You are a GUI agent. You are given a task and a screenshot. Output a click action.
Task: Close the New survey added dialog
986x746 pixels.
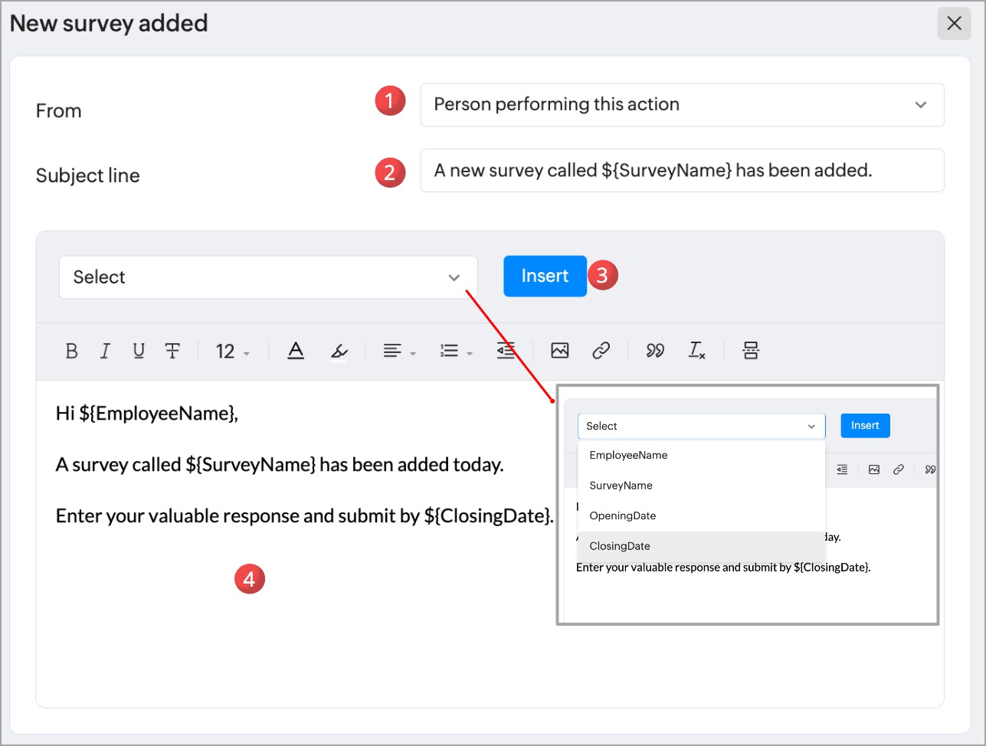click(954, 23)
